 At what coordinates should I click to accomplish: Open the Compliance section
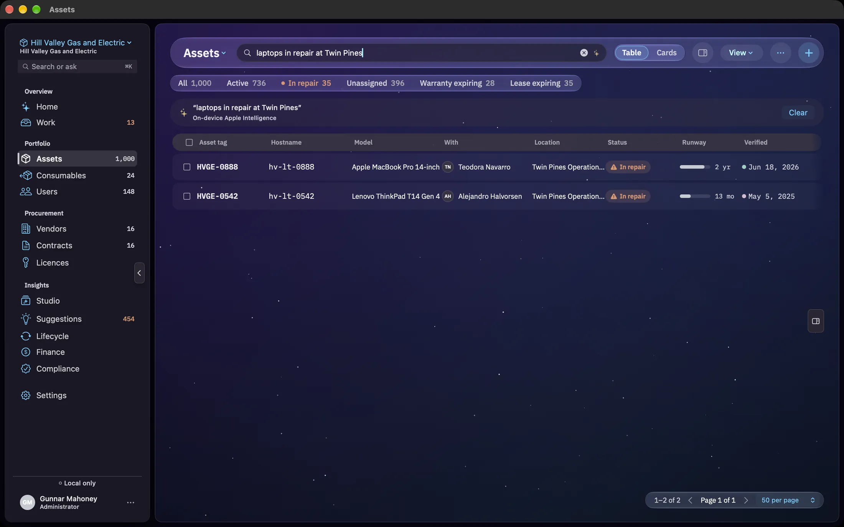point(77,368)
